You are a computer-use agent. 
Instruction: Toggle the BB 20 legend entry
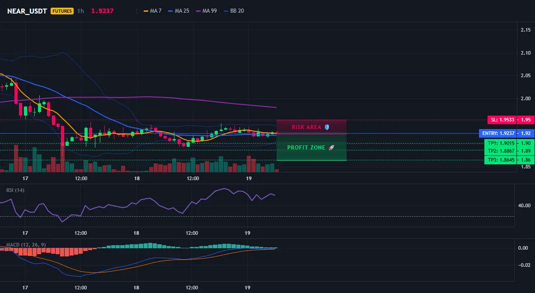(234, 11)
